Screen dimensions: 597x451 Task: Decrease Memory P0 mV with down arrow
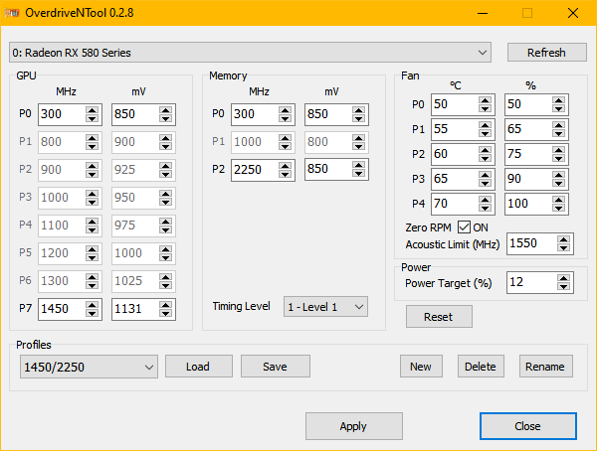(x=358, y=118)
